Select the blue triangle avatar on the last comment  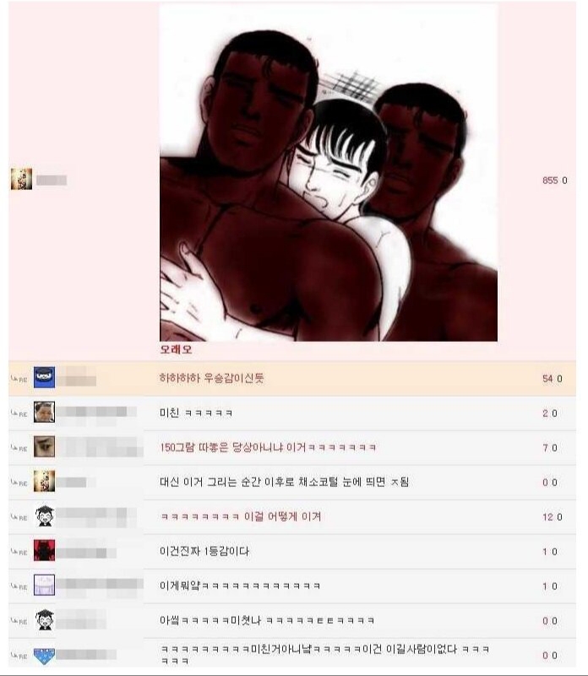point(45,655)
